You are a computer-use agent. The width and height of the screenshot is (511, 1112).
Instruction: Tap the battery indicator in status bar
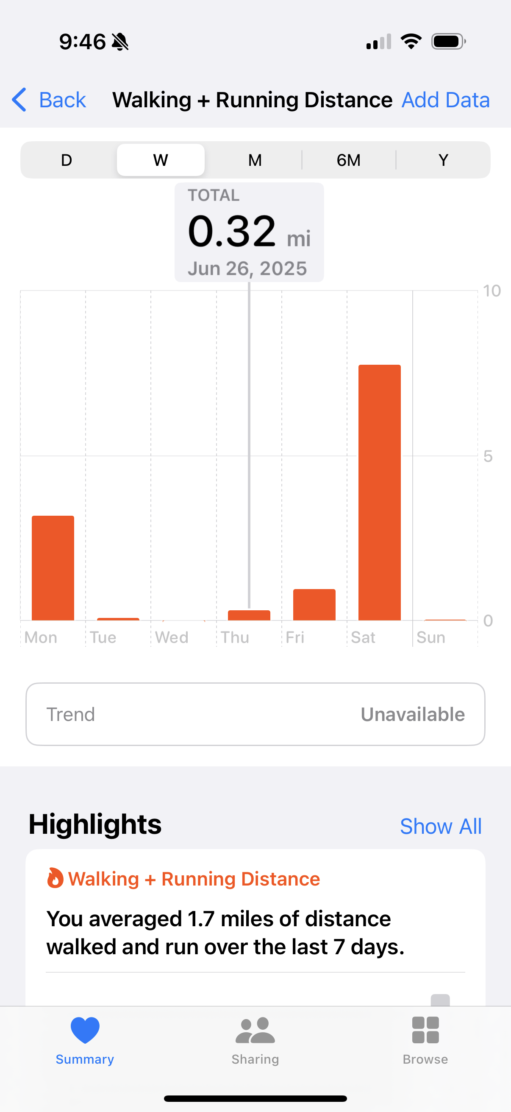tap(448, 42)
